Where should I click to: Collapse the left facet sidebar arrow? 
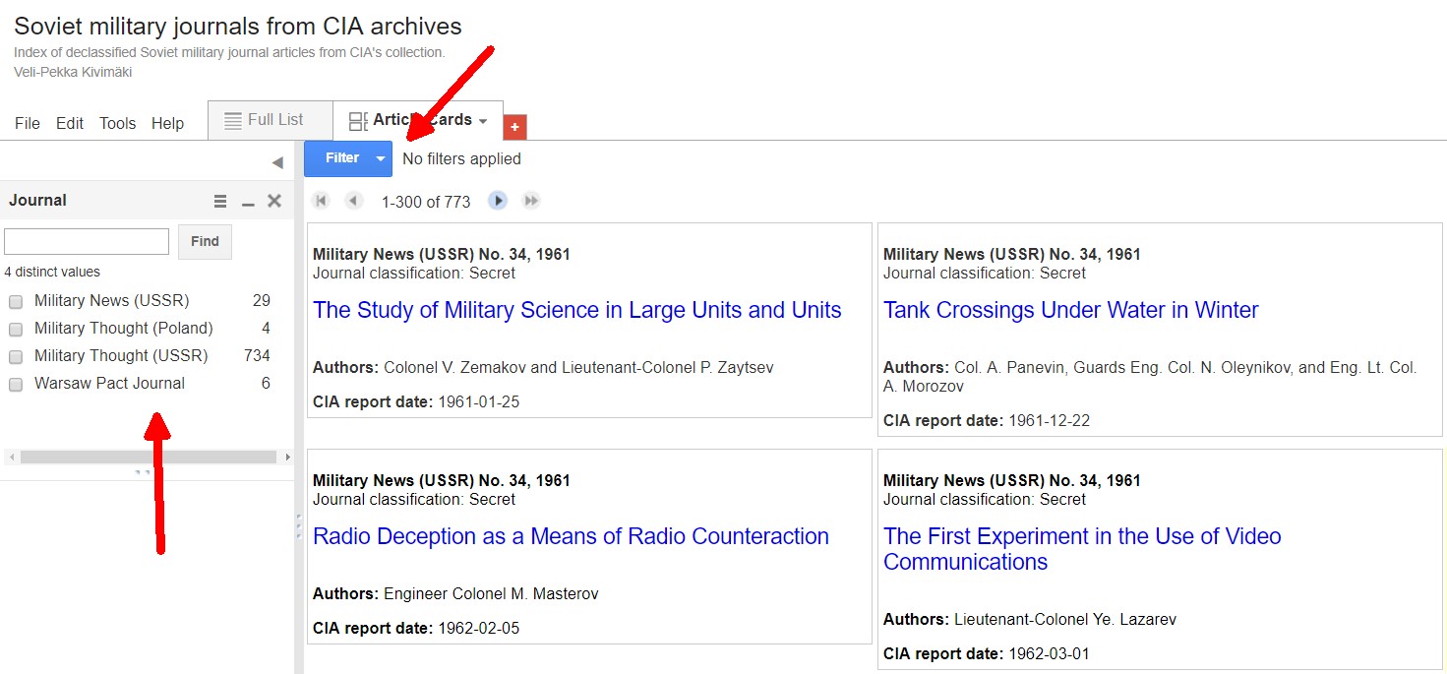pos(277,162)
